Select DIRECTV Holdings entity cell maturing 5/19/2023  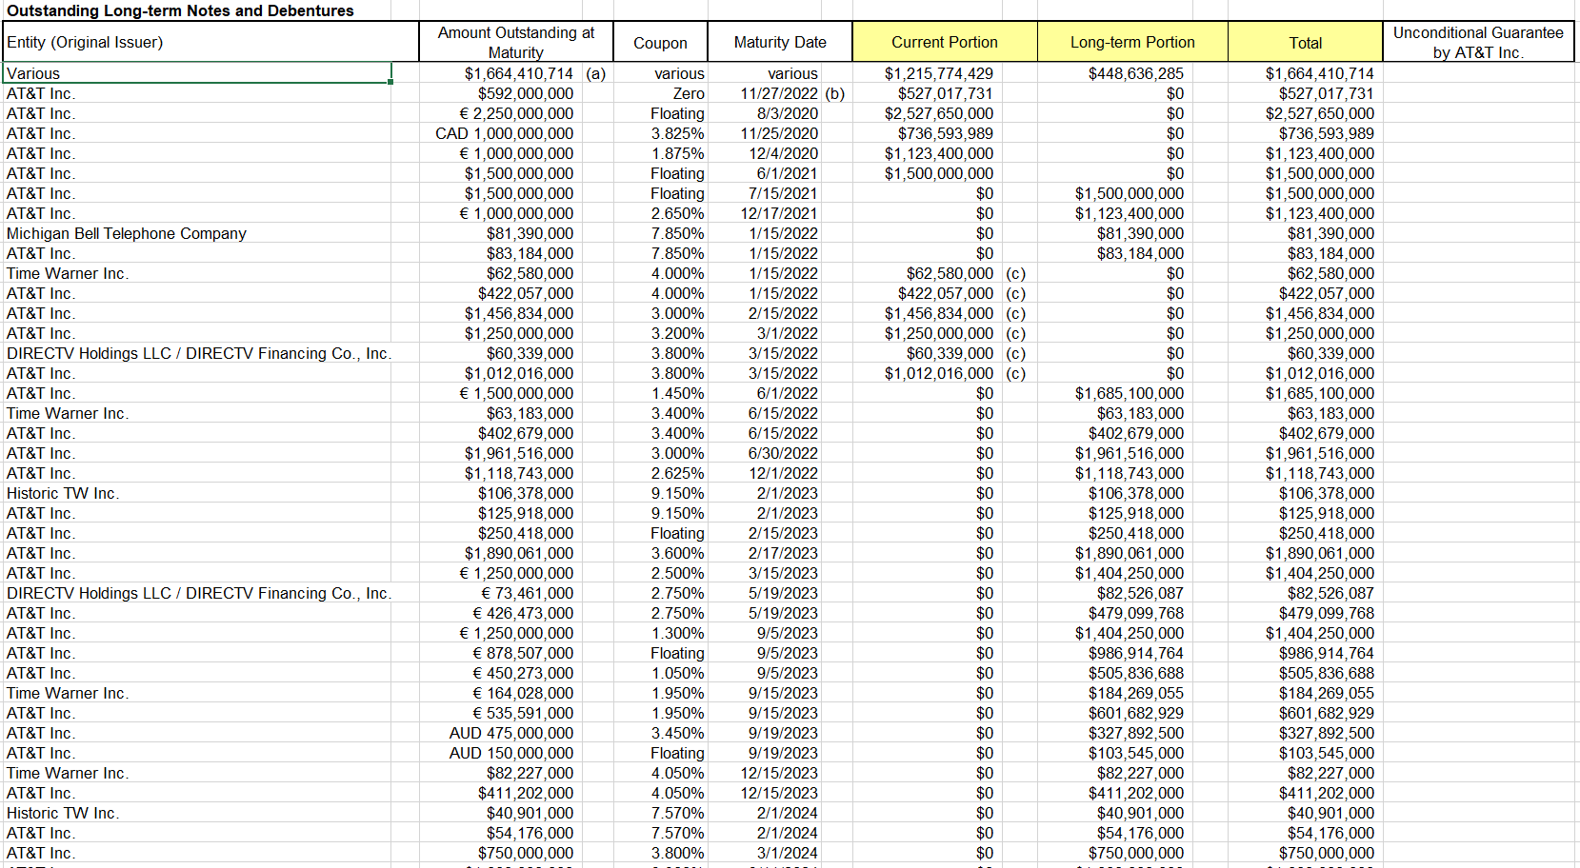pyautogui.click(x=198, y=593)
